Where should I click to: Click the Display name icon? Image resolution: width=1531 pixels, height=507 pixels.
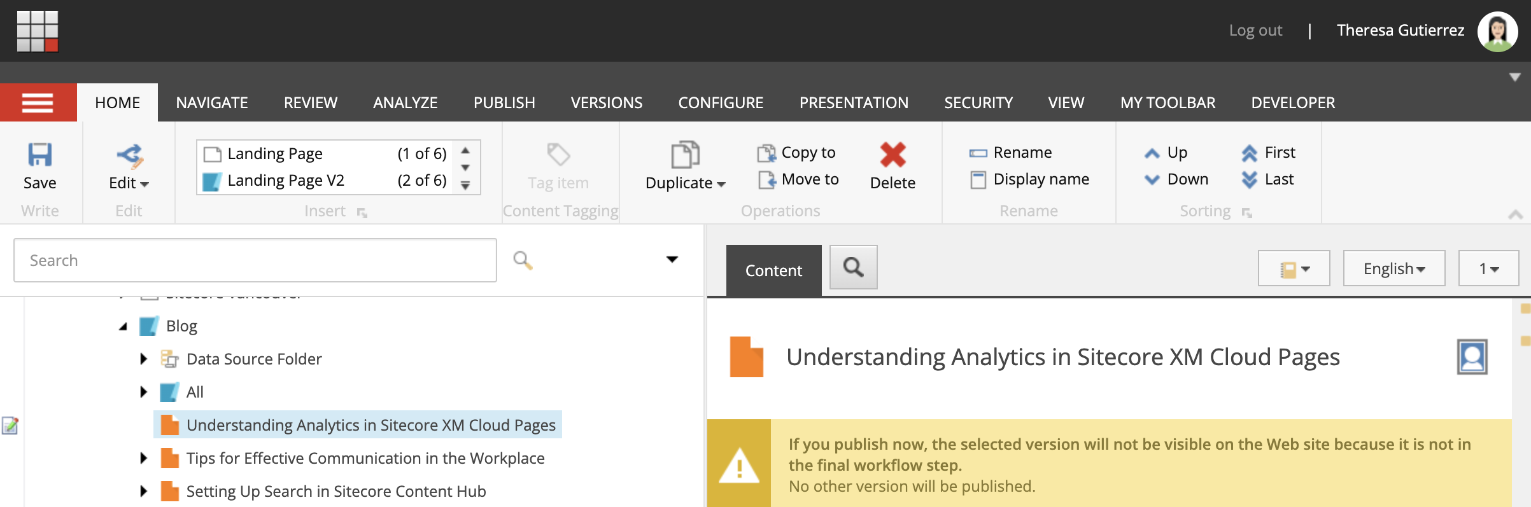pyautogui.click(x=978, y=180)
